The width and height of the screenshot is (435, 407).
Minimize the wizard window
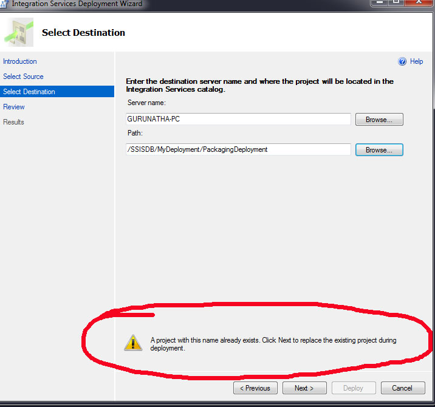379,2
